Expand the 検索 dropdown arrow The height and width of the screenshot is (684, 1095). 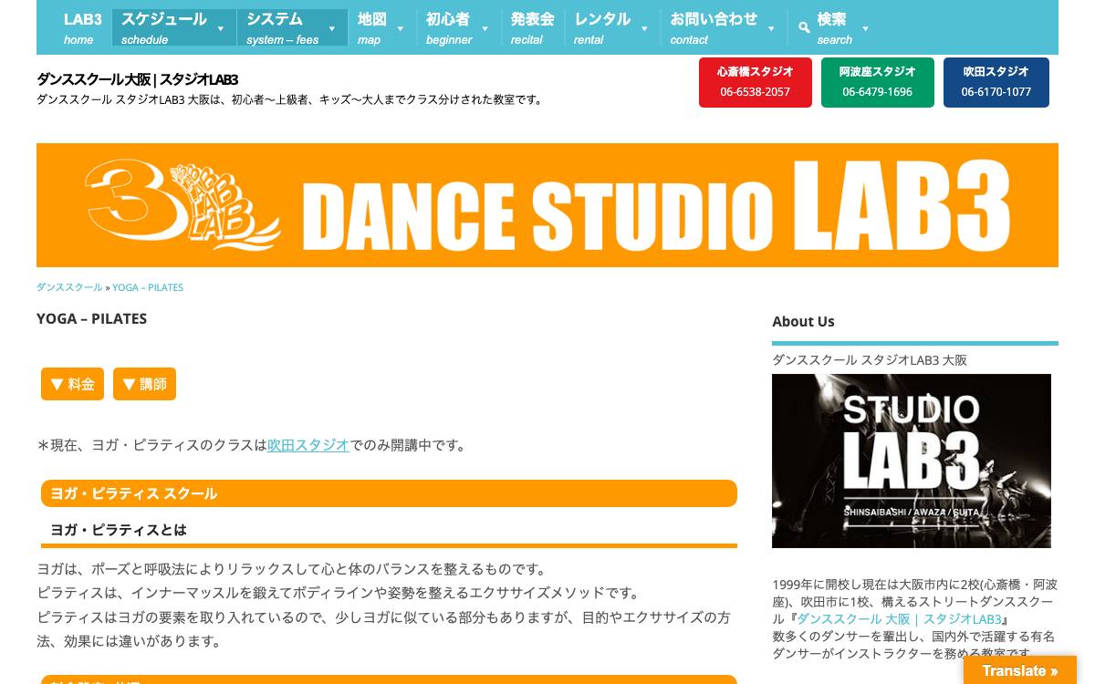(865, 29)
